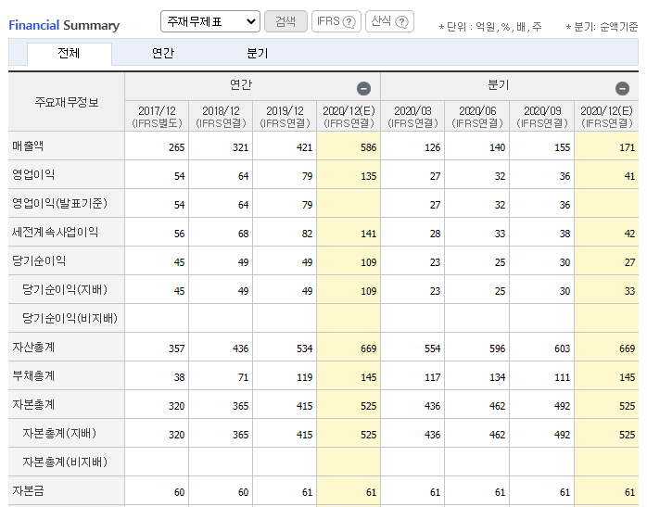Screen dimensions: 647x507
Task: Select the 2018/12 (IFRS연결) column header
Action: (x=221, y=117)
